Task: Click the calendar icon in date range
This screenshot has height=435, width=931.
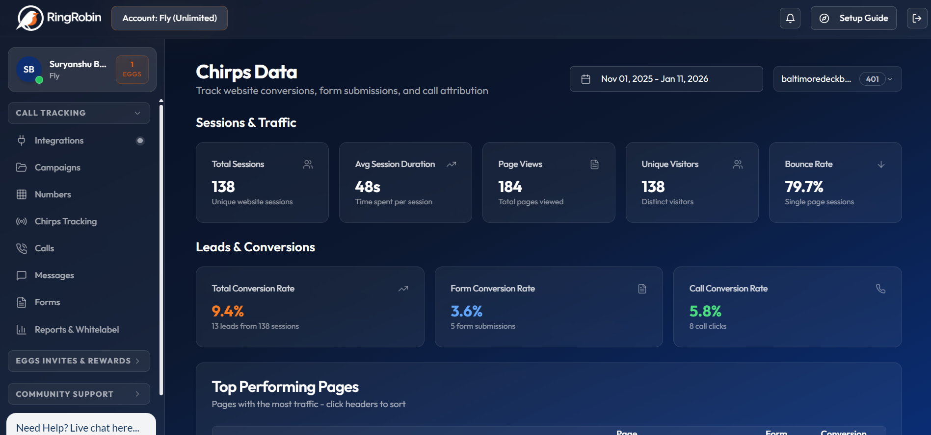Action: [x=585, y=79]
